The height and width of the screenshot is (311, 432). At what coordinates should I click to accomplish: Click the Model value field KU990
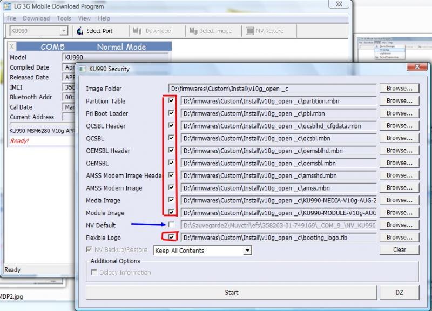coord(116,57)
